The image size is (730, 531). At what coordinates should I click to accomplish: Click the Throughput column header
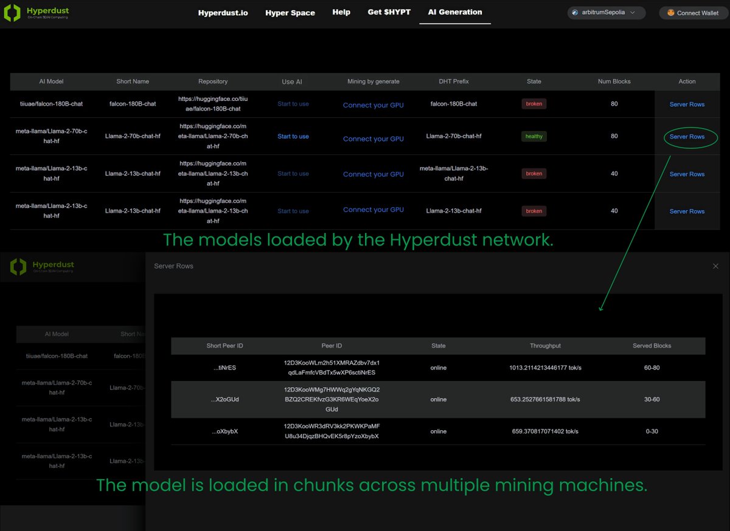545,346
